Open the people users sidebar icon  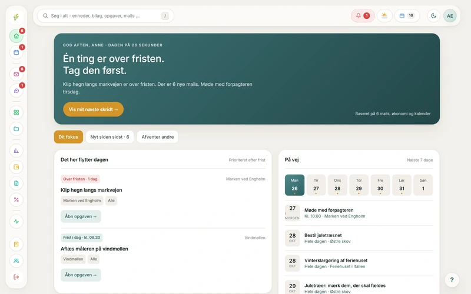click(x=16, y=260)
